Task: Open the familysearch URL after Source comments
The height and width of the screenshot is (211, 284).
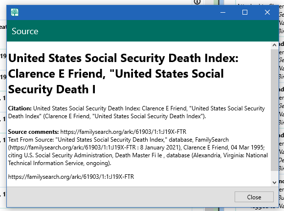Action: (123, 132)
